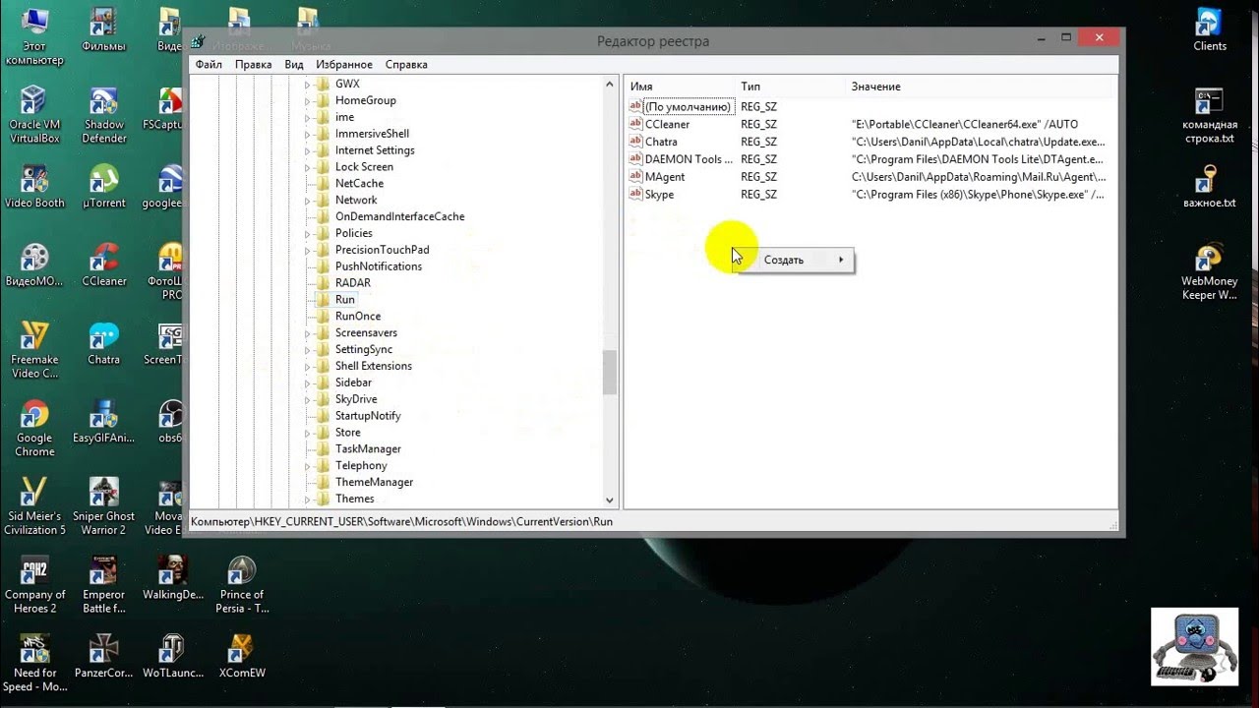Viewport: 1259px width, 708px height.
Task: Click the SkyDrive folder icon
Action: [323, 399]
